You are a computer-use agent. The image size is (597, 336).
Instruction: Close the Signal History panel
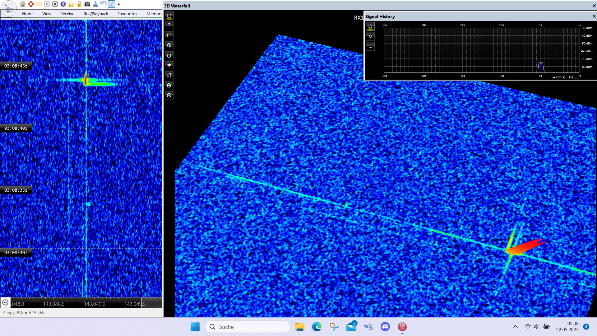[594, 16]
